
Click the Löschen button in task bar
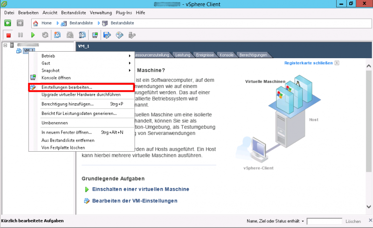pyautogui.click(x=353, y=221)
